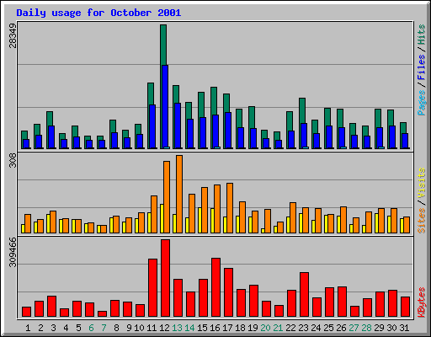Click the green weekend day 27 label

pyautogui.click(x=354, y=328)
